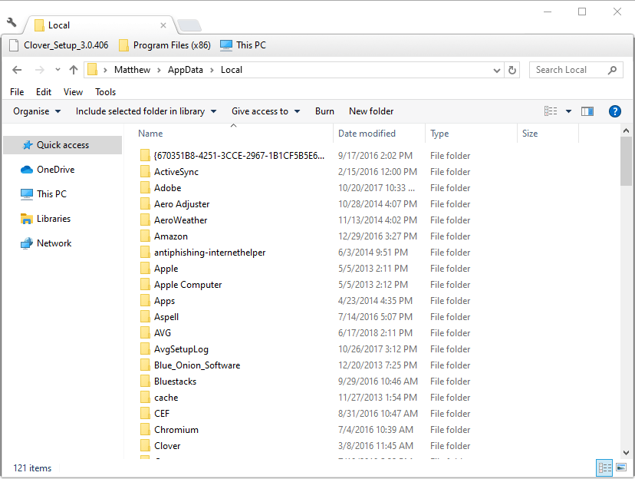Sort by Type column header
Viewport: 635px width, 479px height.
pos(439,134)
